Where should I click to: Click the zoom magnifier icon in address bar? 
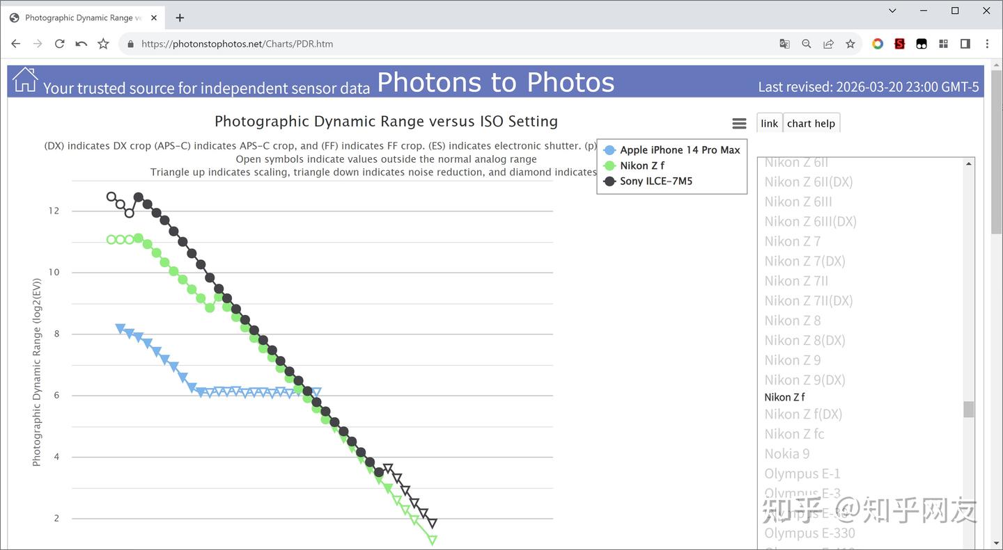point(807,44)
